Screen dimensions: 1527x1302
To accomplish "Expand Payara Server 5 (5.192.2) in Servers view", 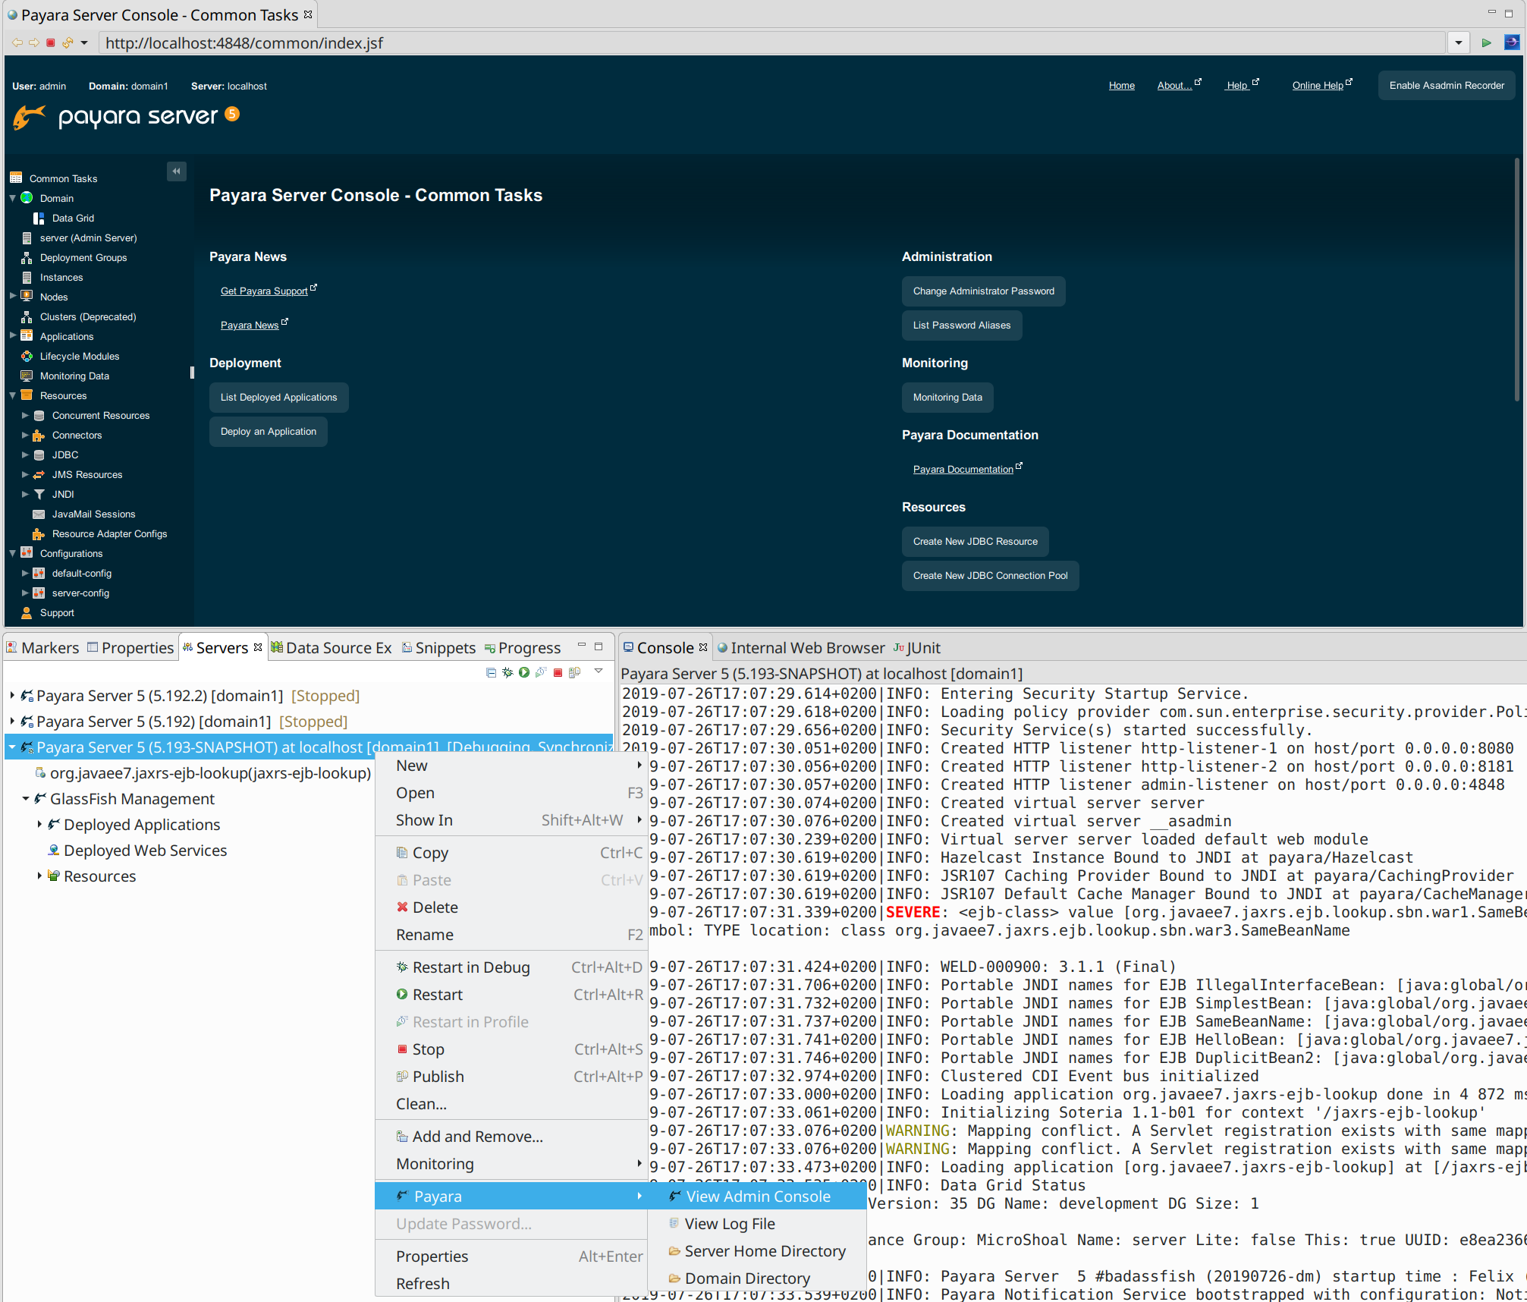I will point(12,695).
